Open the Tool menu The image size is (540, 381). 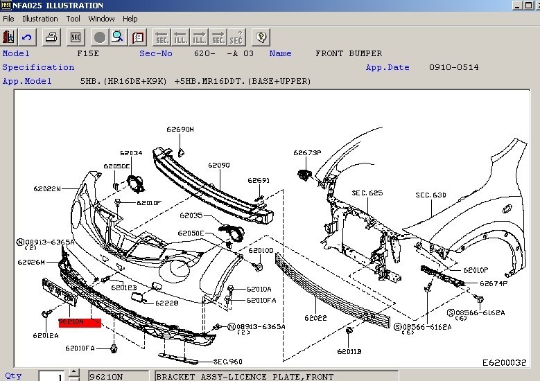[x=73, y=19]
